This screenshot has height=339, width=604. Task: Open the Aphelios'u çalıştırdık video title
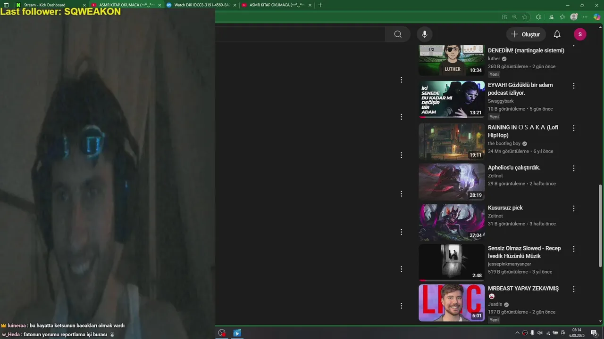pyautogui.click(x=514, y=168)
